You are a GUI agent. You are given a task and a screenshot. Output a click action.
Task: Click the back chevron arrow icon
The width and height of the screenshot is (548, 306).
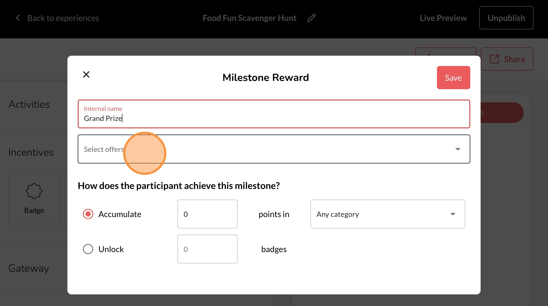[18, 18]
